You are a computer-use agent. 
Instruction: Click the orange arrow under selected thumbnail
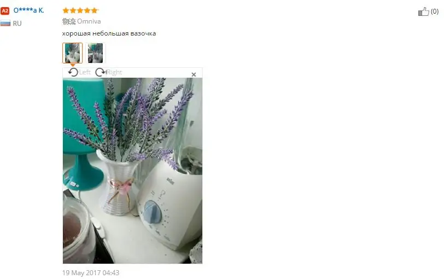(x=73, y=65)
